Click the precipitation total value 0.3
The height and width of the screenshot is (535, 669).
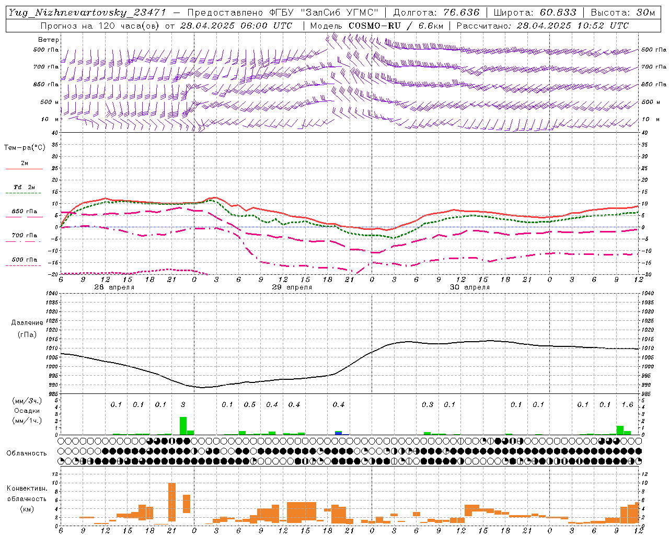pyautogui.click(x=428, y=405)
